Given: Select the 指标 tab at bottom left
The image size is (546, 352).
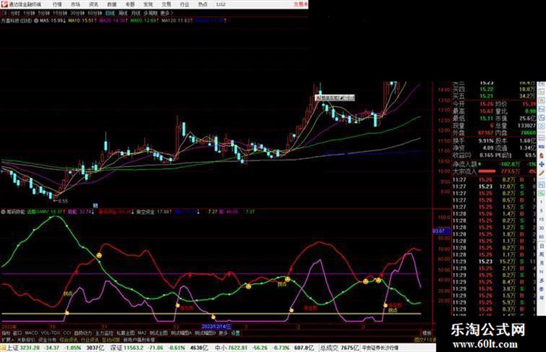Looking at the screenshot, I should click(x=6, y=333).
